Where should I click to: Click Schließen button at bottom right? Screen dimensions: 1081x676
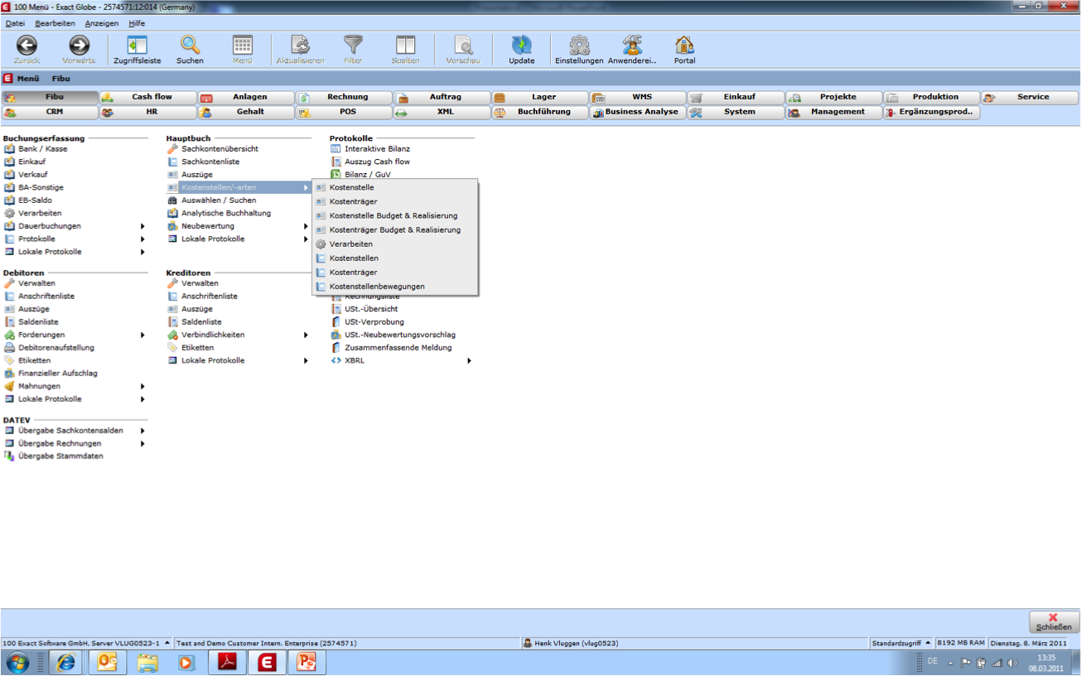point(1054,622)
